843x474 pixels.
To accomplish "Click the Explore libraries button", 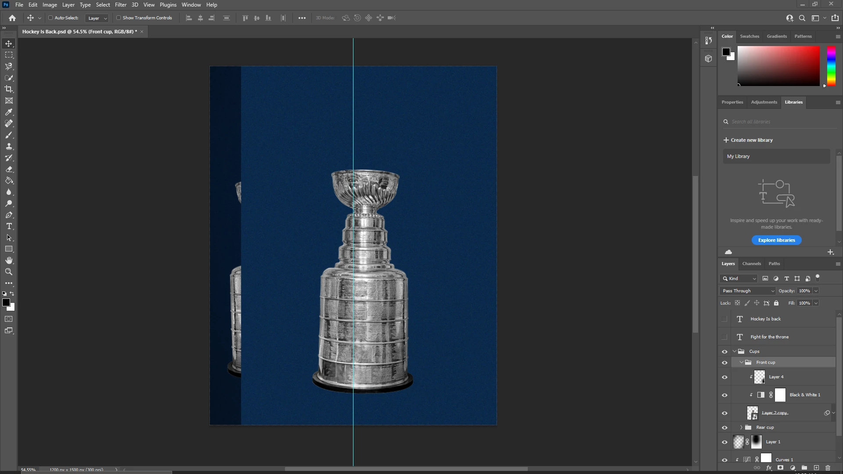I will (x=776, y=240).
